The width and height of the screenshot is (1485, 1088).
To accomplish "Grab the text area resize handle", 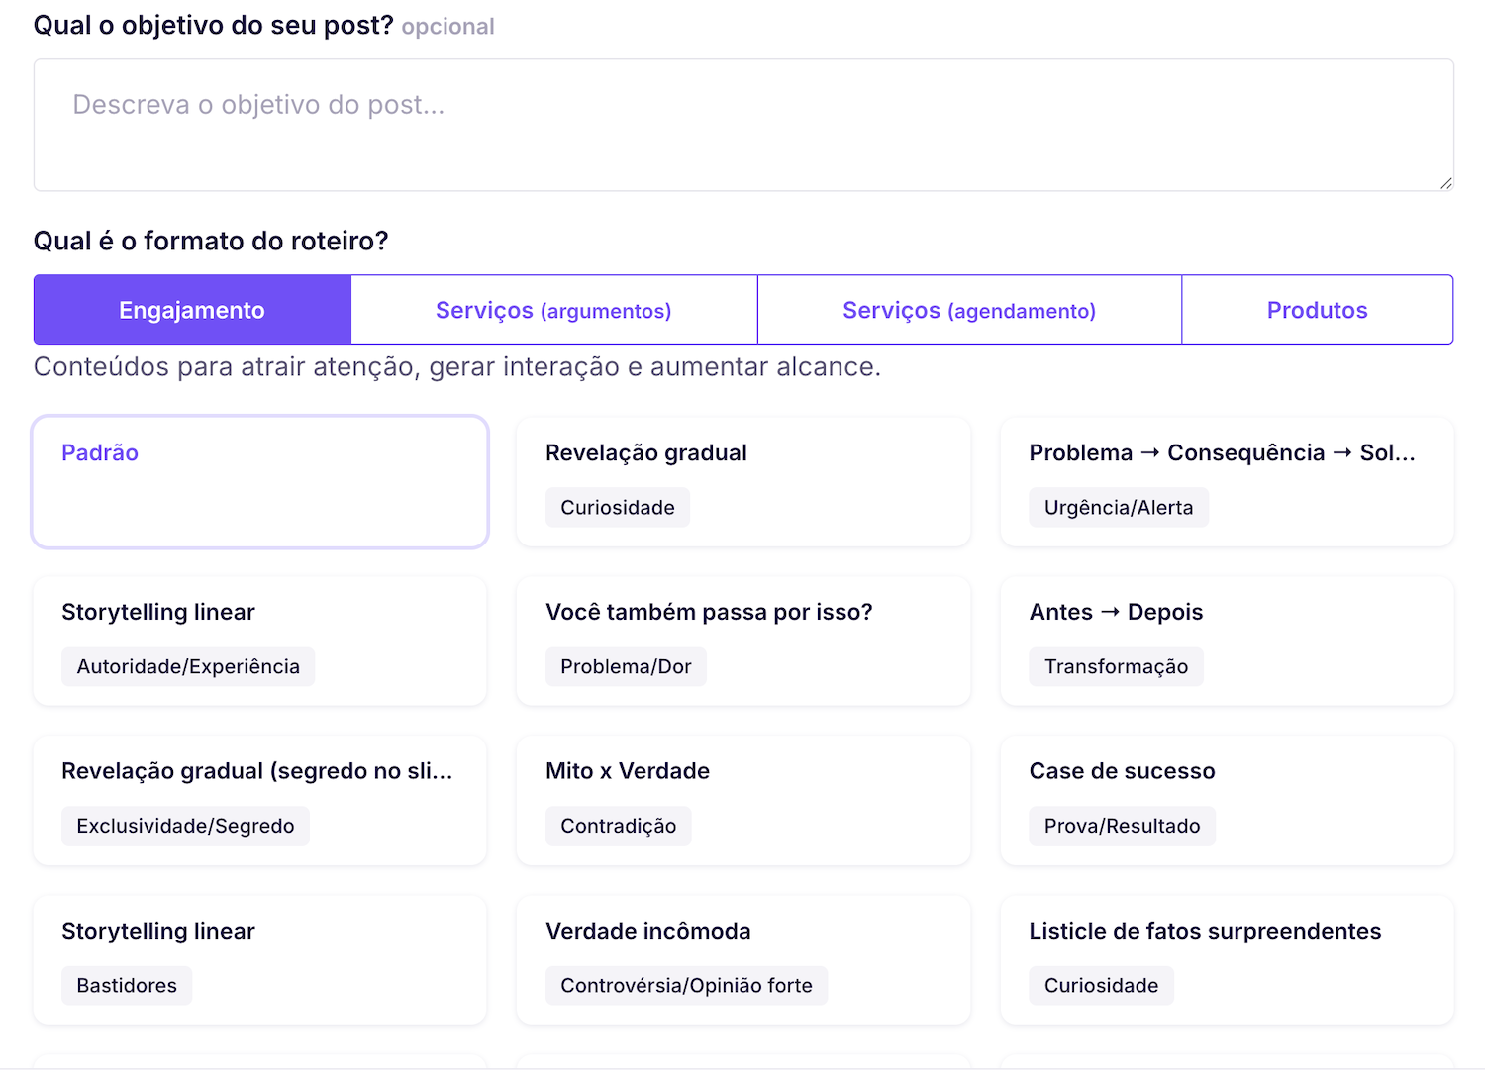I will tap(1445, 183).
